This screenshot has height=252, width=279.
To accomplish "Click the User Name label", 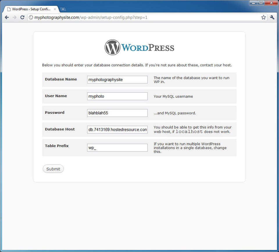I will 56,96.
